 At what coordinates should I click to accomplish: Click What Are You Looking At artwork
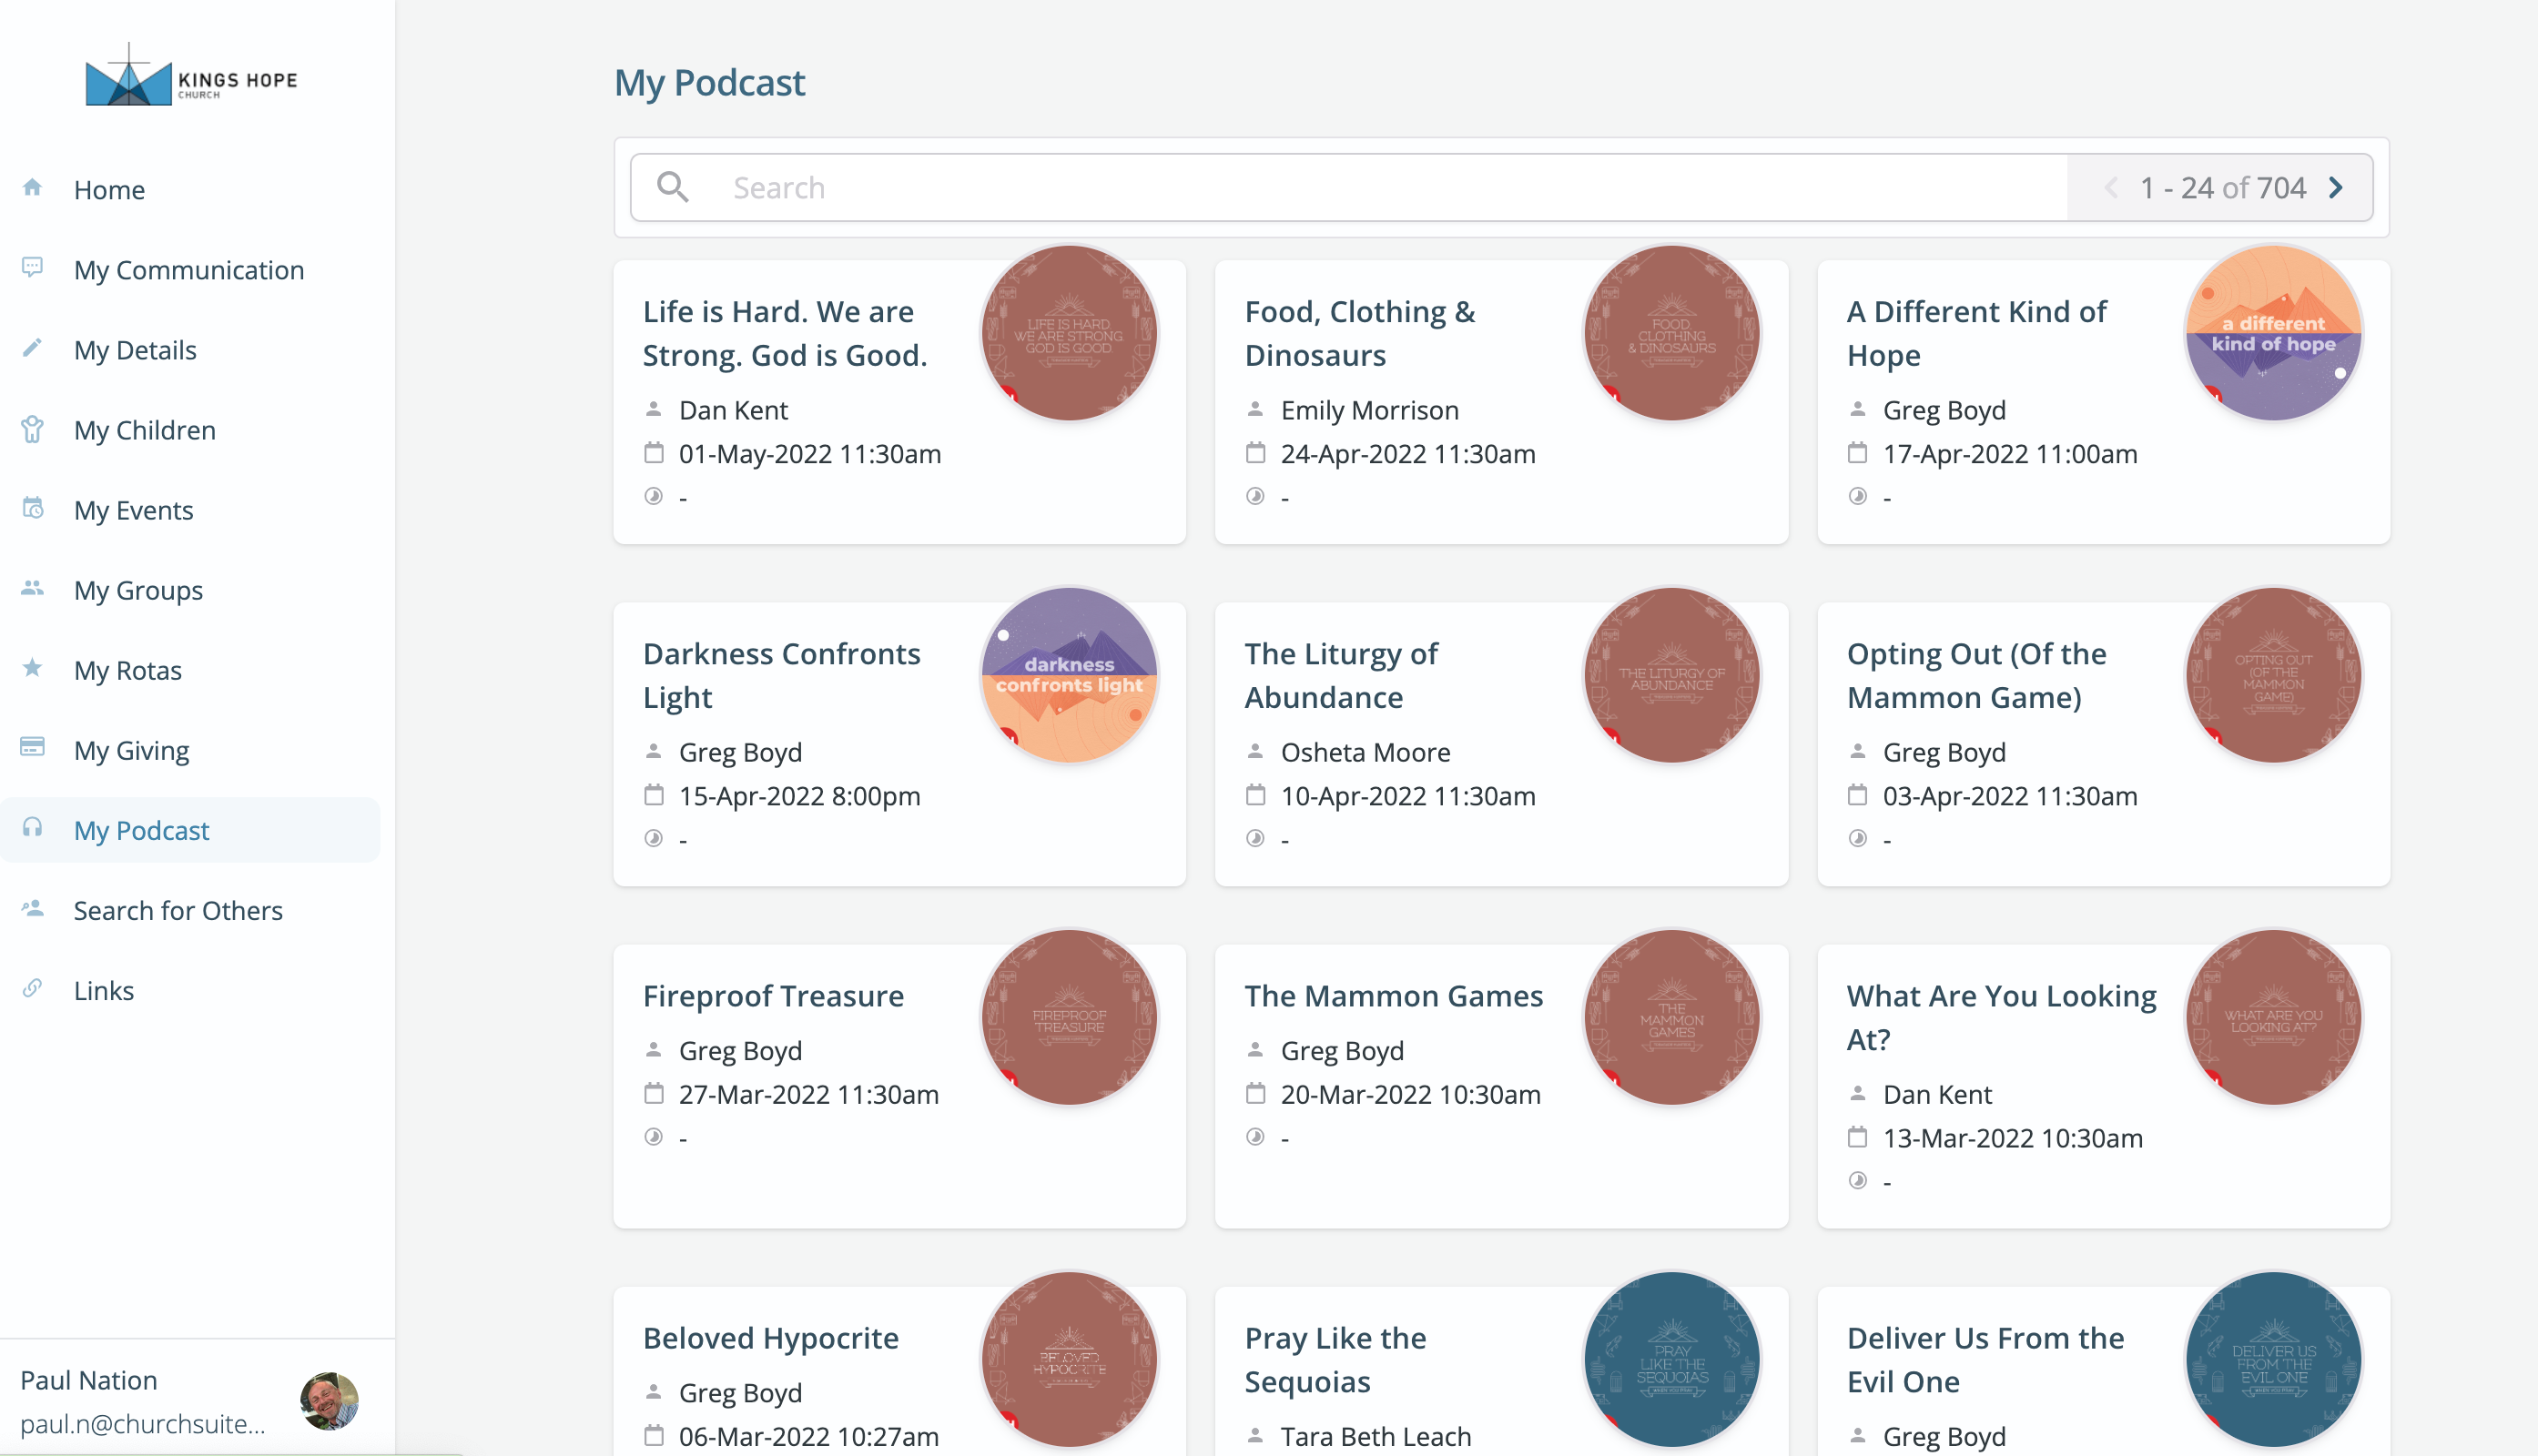pos(2273,1017)
